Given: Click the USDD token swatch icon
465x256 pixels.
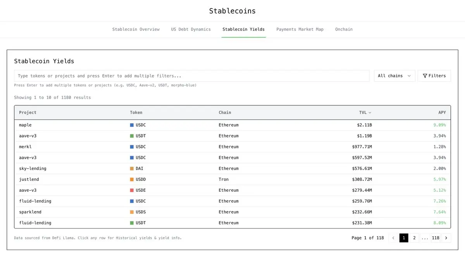Looking at the screenshot, I should (132, 179).
